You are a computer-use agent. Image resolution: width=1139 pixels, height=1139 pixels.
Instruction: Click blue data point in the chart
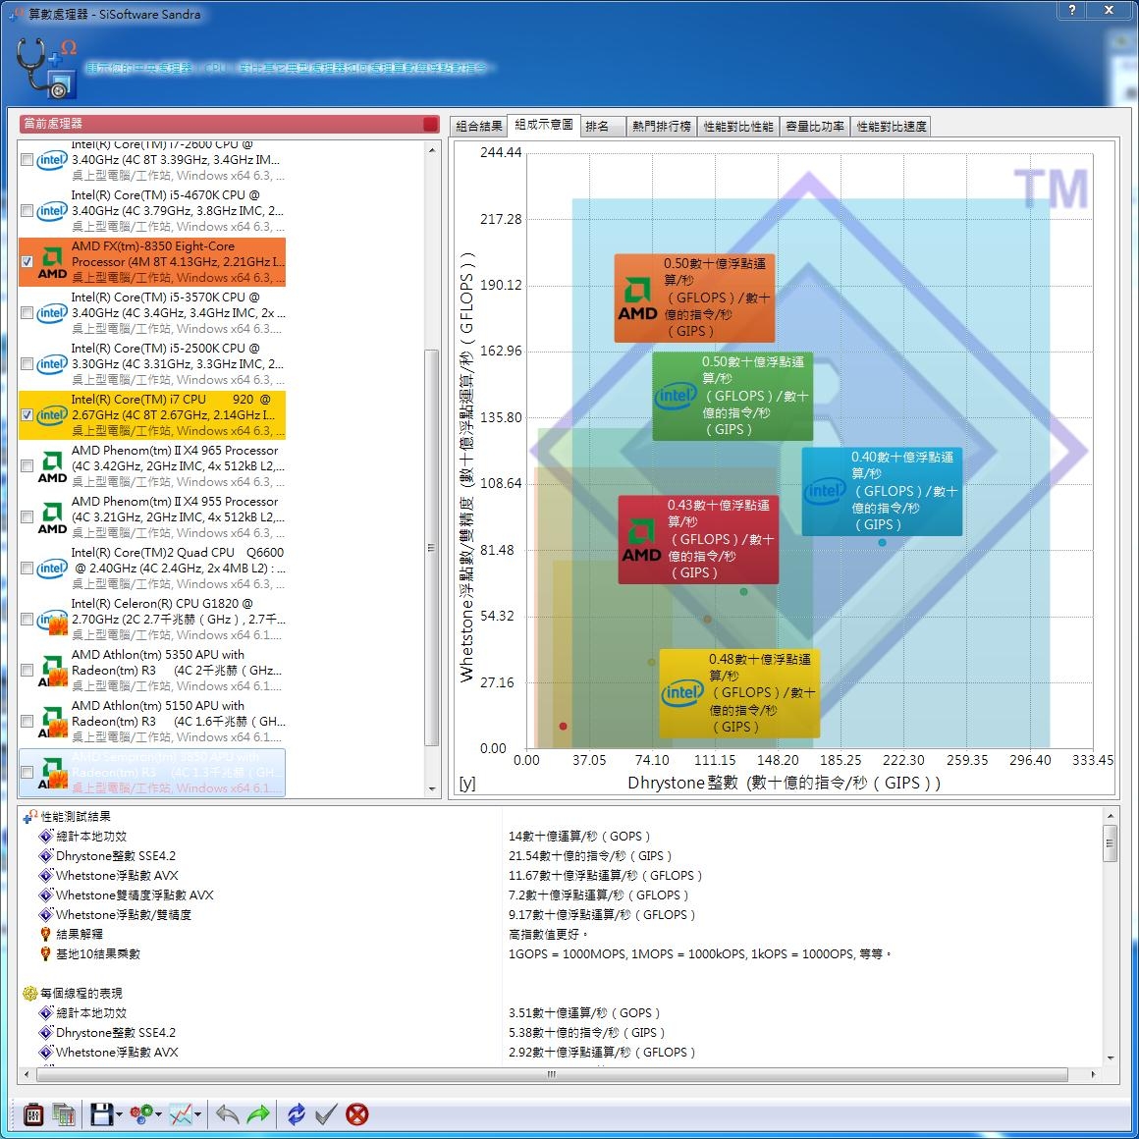click(882, 543)
